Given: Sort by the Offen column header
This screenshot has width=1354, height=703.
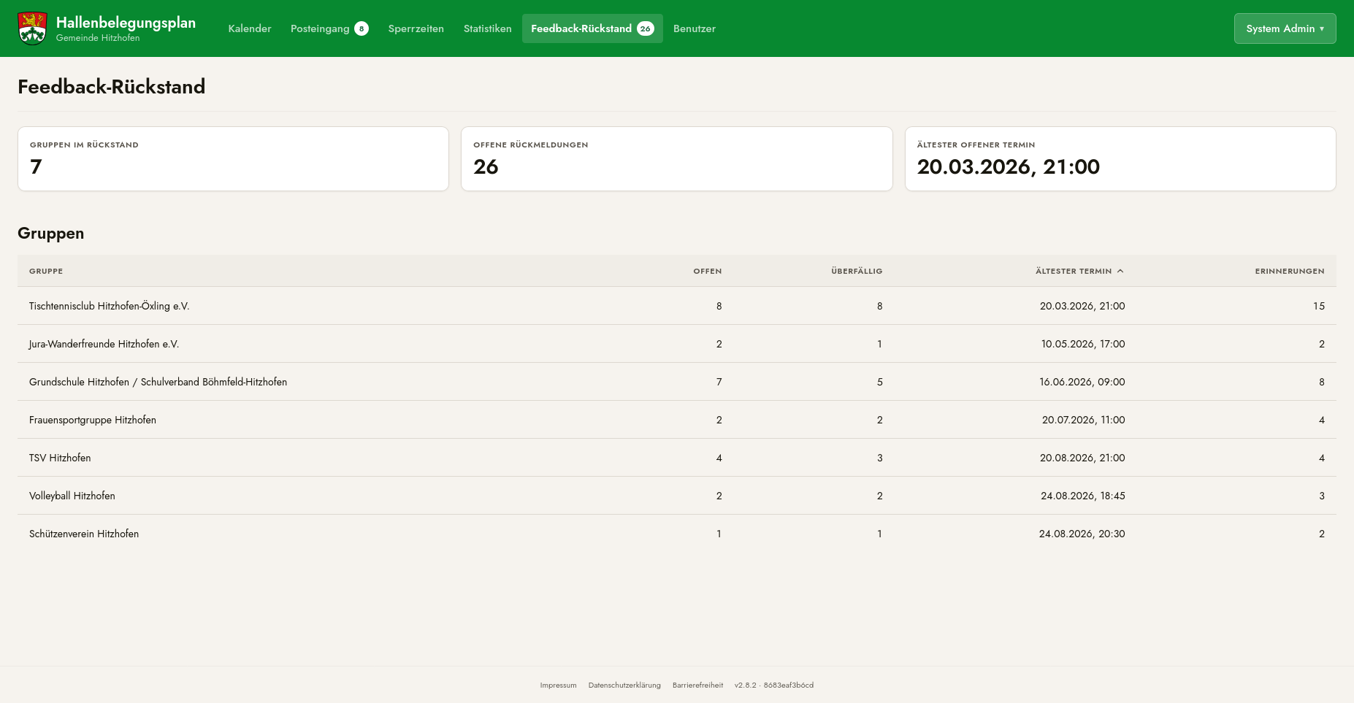Looking at the screenshot, I should (x=708, y=271).
